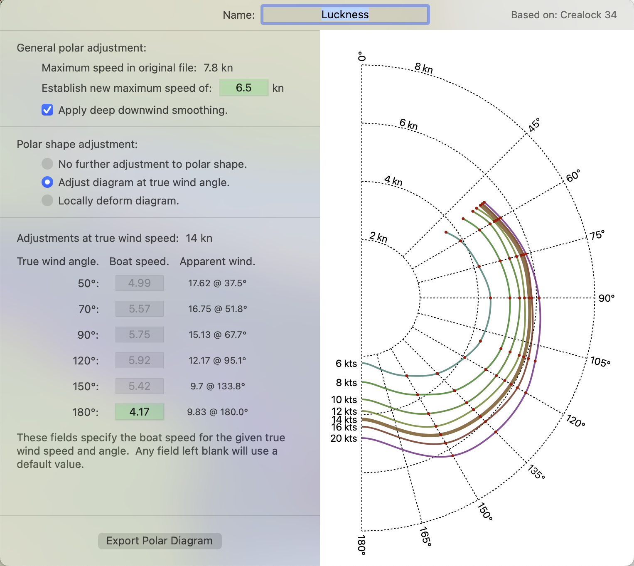Image resolution: width=634 pixels, height=566 pixels.
Task: Click the 20 kts curve label
Action: (x=344, y=438)
